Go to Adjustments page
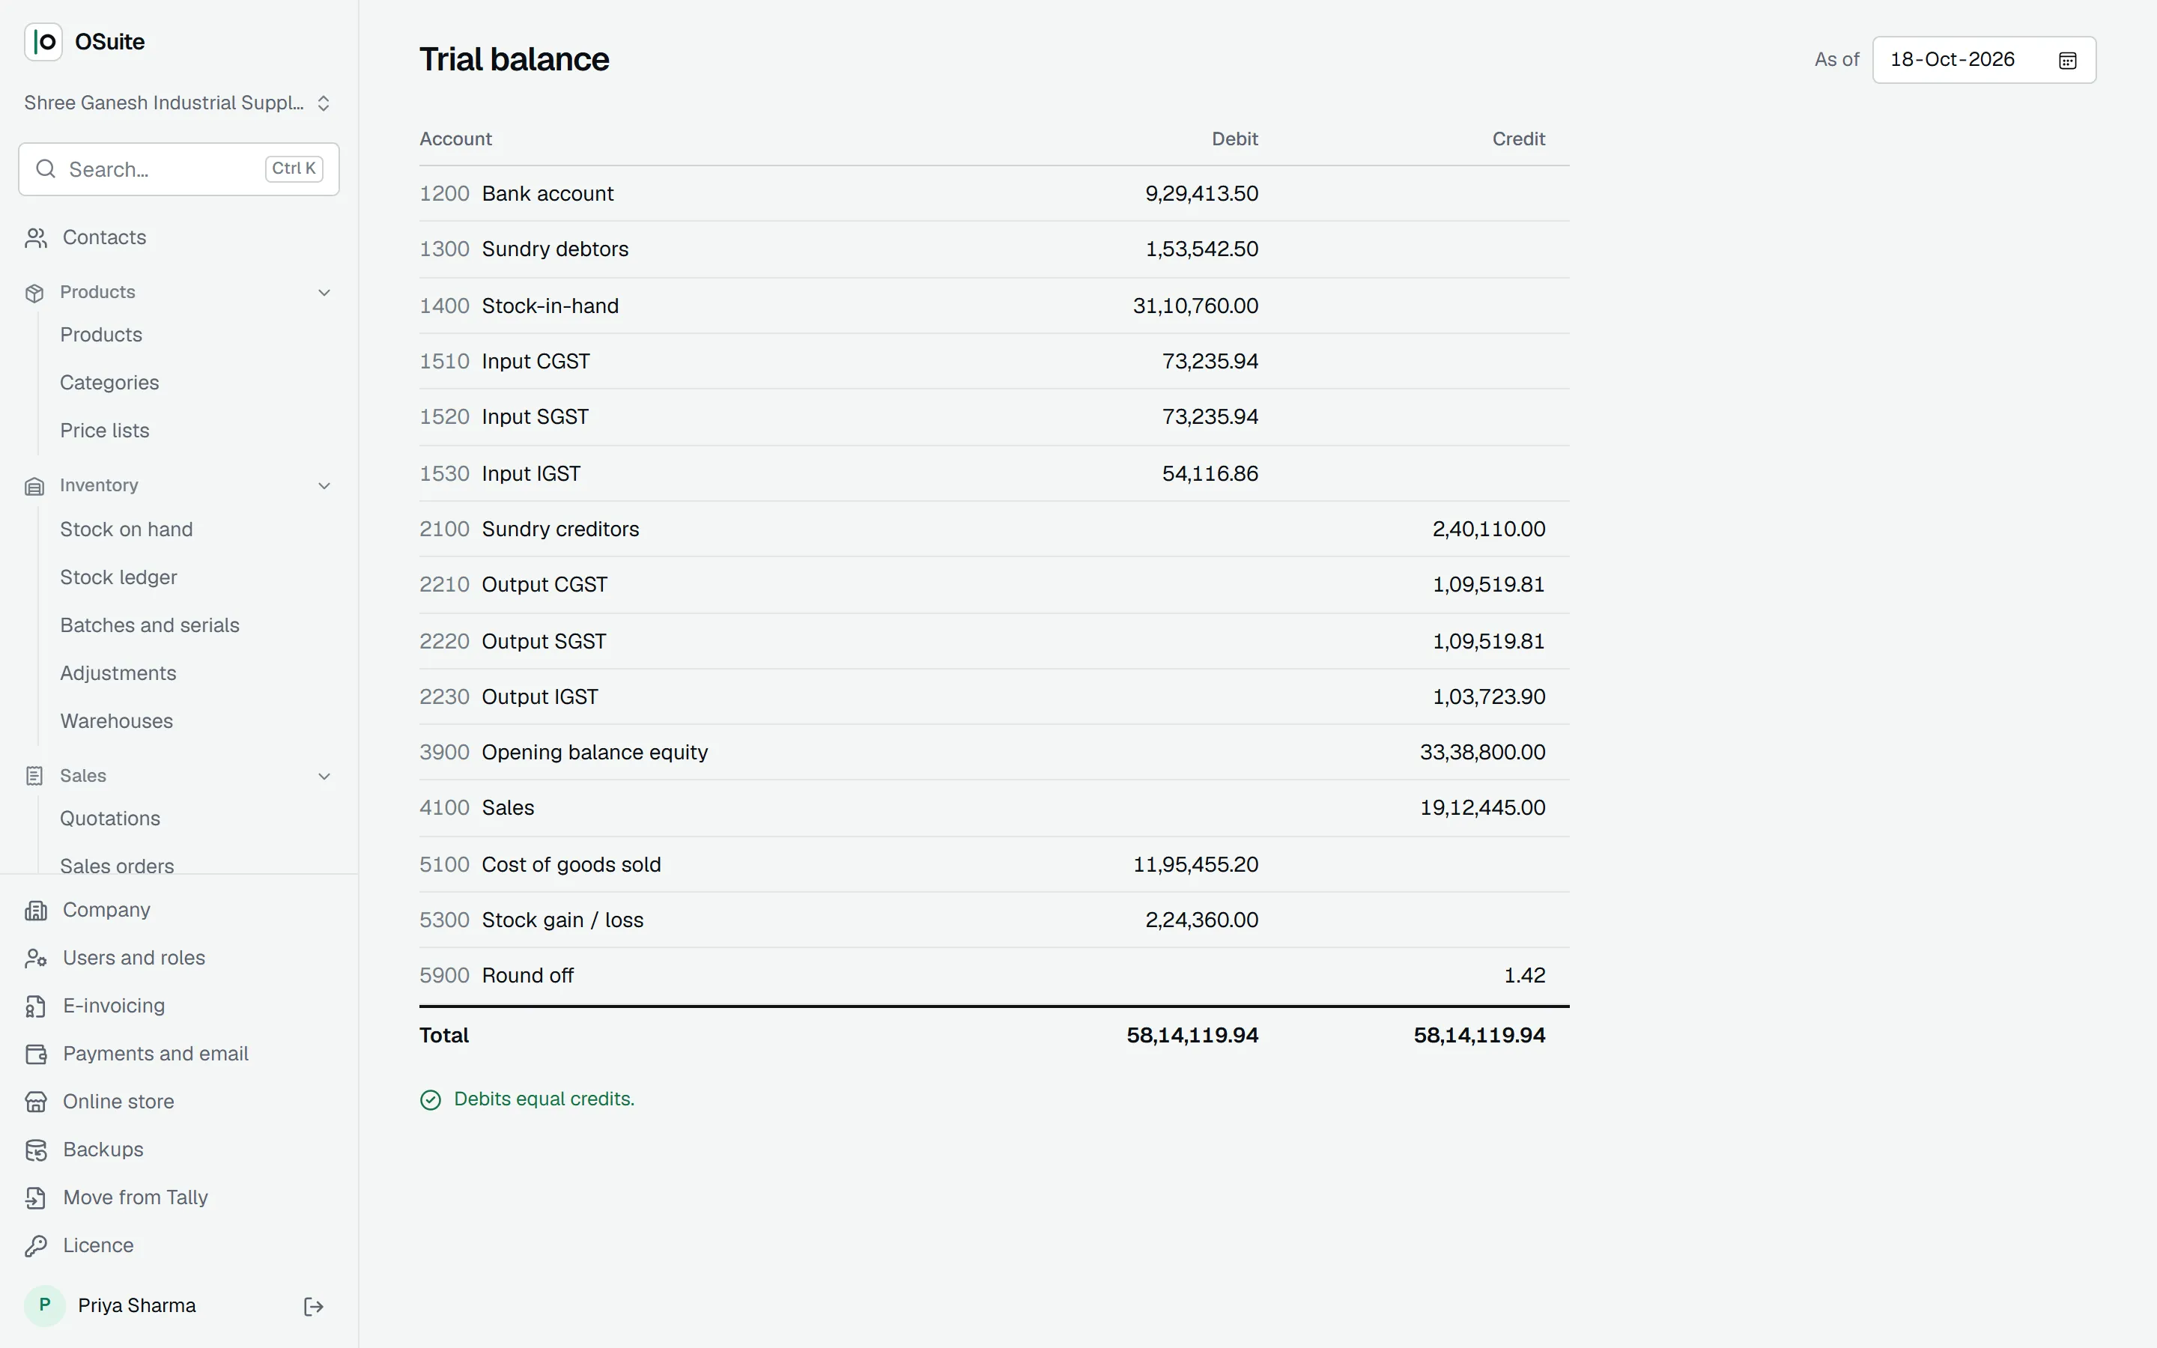 118,674
